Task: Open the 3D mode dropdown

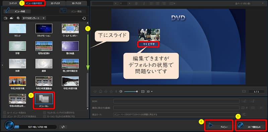Action: click(x=149, y=92)
